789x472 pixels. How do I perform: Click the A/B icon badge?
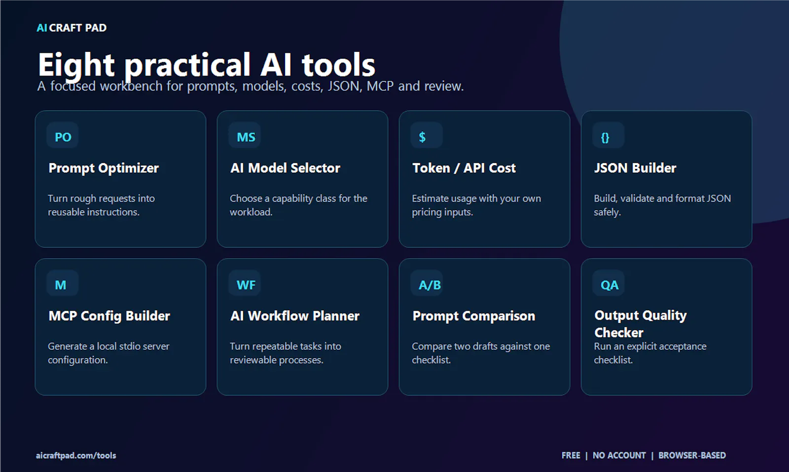427,284
